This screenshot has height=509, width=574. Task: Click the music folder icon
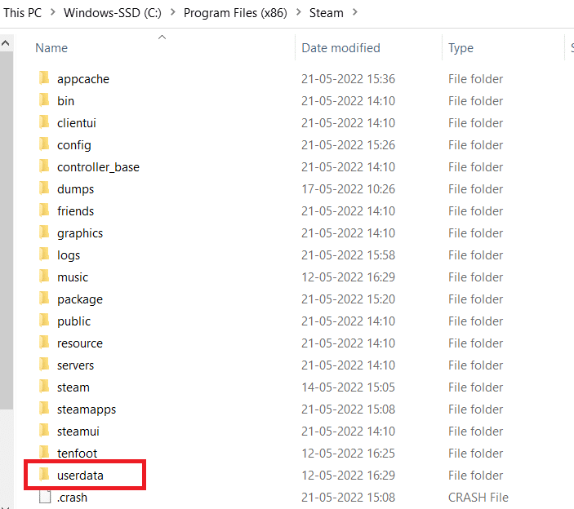point(44,276)
